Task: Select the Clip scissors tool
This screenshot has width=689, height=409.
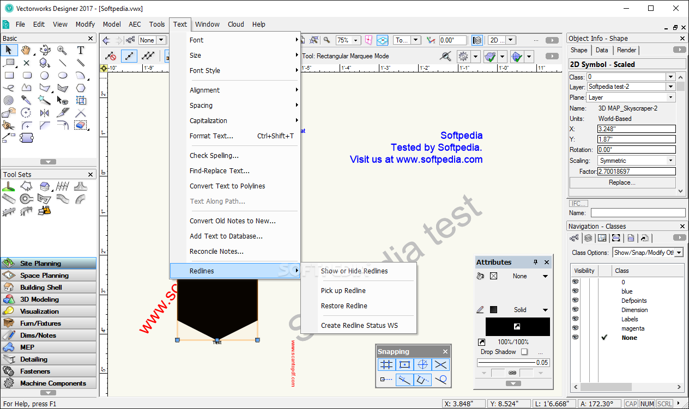Action: pos(8,125)
